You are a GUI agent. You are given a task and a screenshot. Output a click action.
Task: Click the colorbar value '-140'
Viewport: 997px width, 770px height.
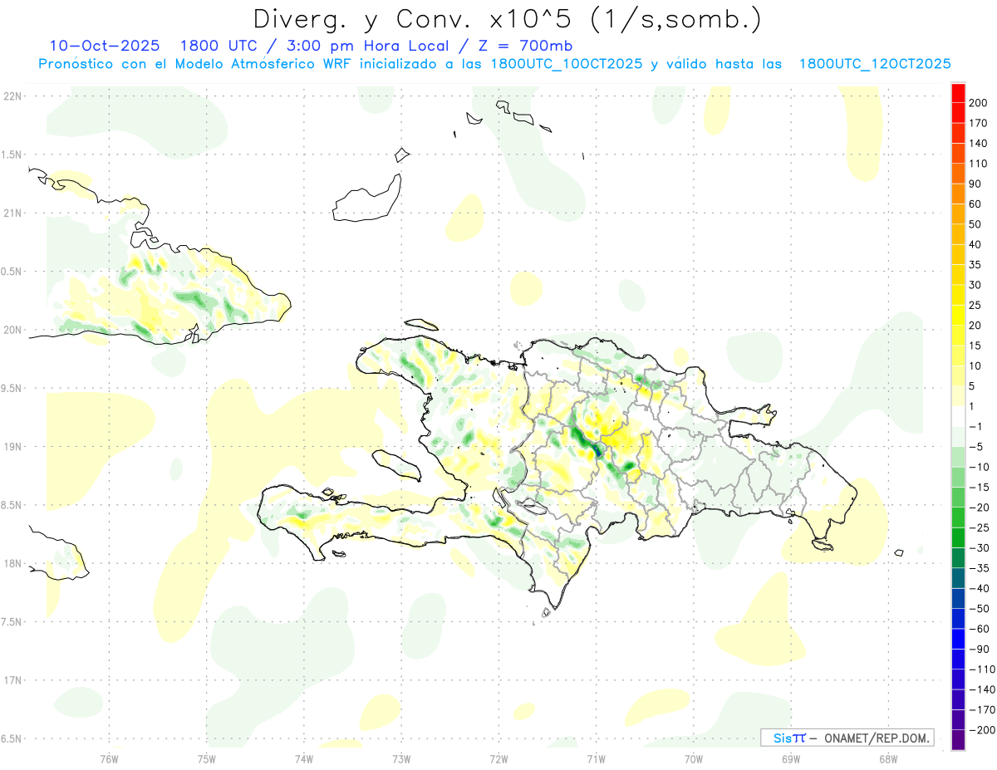(x=983, y=689)
